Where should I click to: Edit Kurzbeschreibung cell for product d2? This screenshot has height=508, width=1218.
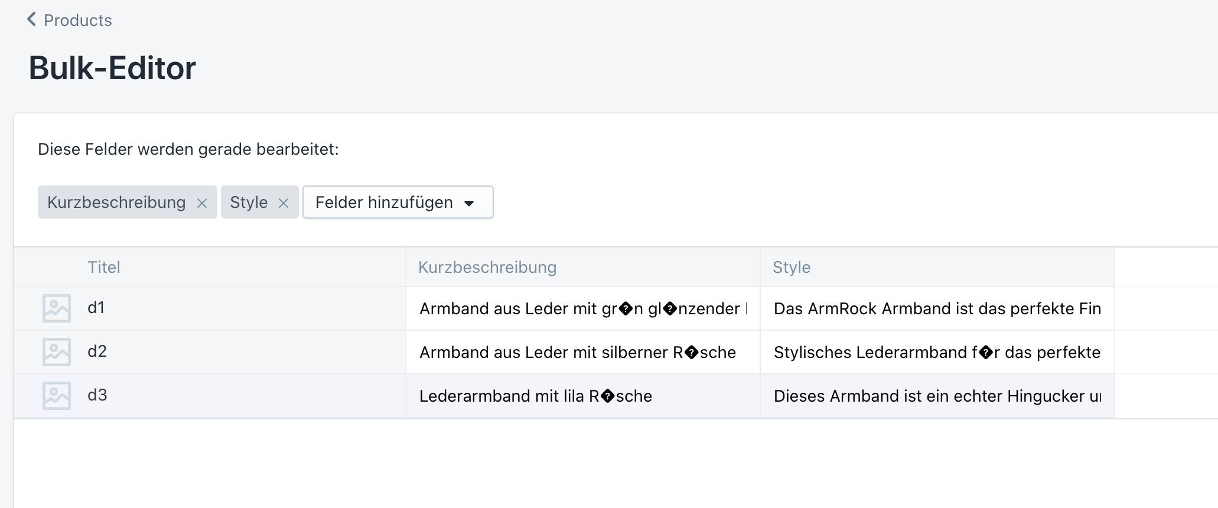[582, 352]
